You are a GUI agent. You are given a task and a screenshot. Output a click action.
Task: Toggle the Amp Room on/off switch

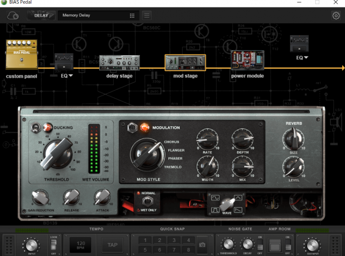point(287,245)
